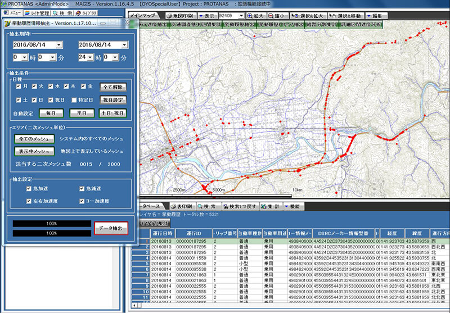Screen dimensions: 450x313
Task: Click the 拡大 zoom-in magnifier tool
Action: pyautogui.click(x=255, y=16)
